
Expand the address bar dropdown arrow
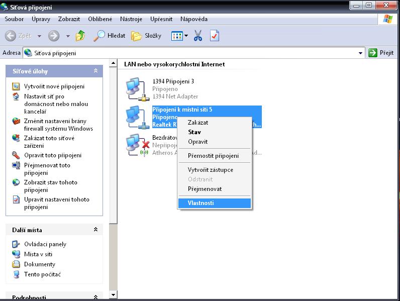pos(361,53)
